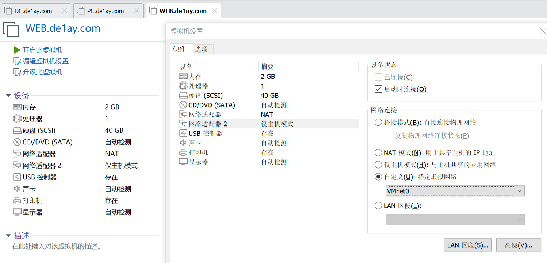
Task: Click the printer icon in main device list
Action: 17,201
